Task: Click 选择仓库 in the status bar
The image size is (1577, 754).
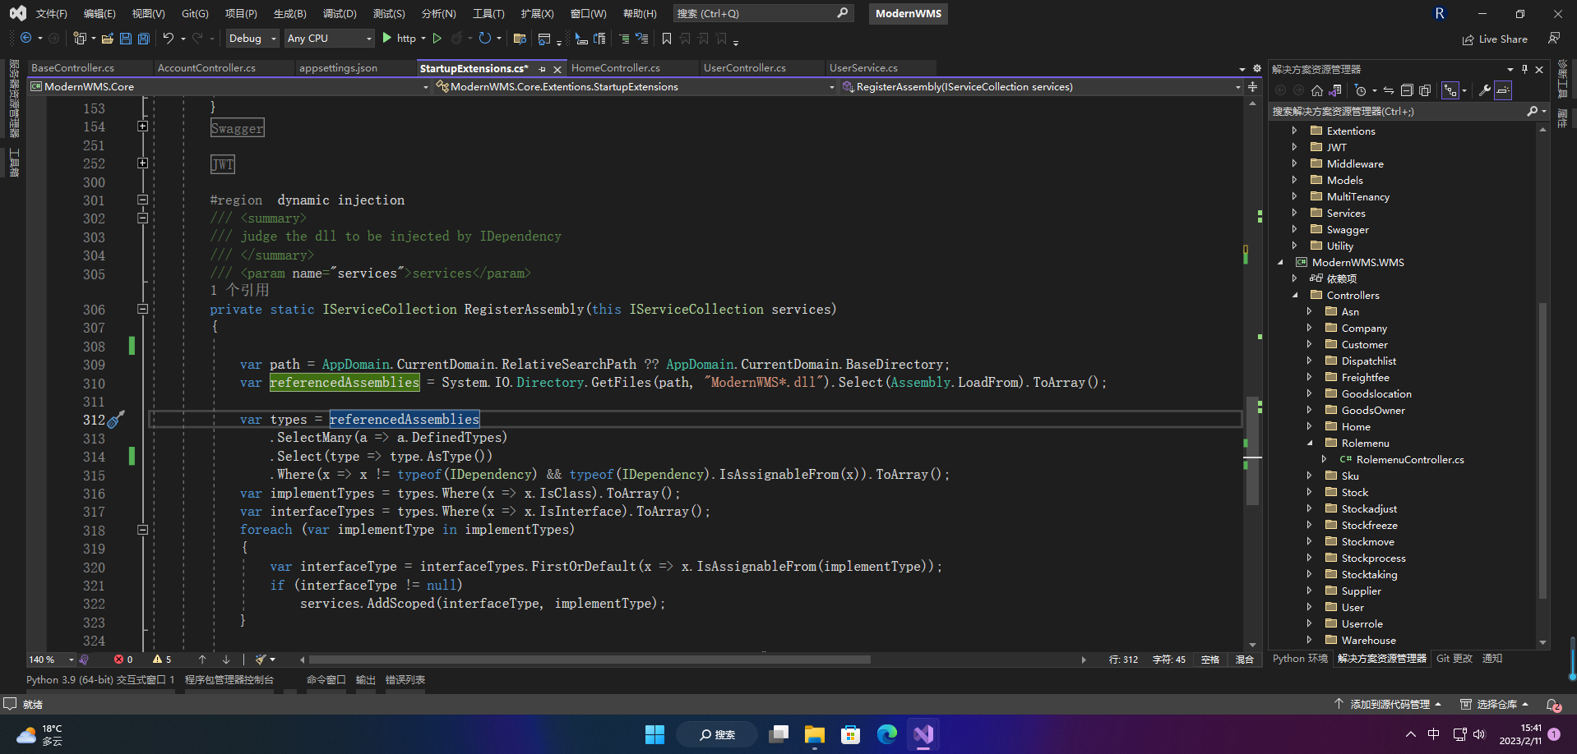Action: [x=1495, y=705]
